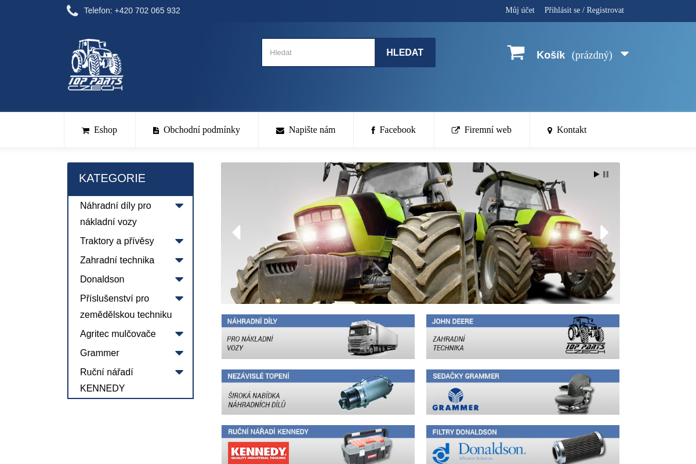Expand the Donaldson category arrow
Screen dimensions: 696x464
click(179, 279)
